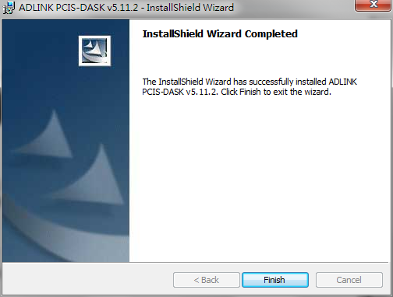This screenshot has height=297, width=393.
Task: Click the Finish button
Action: 275,280
